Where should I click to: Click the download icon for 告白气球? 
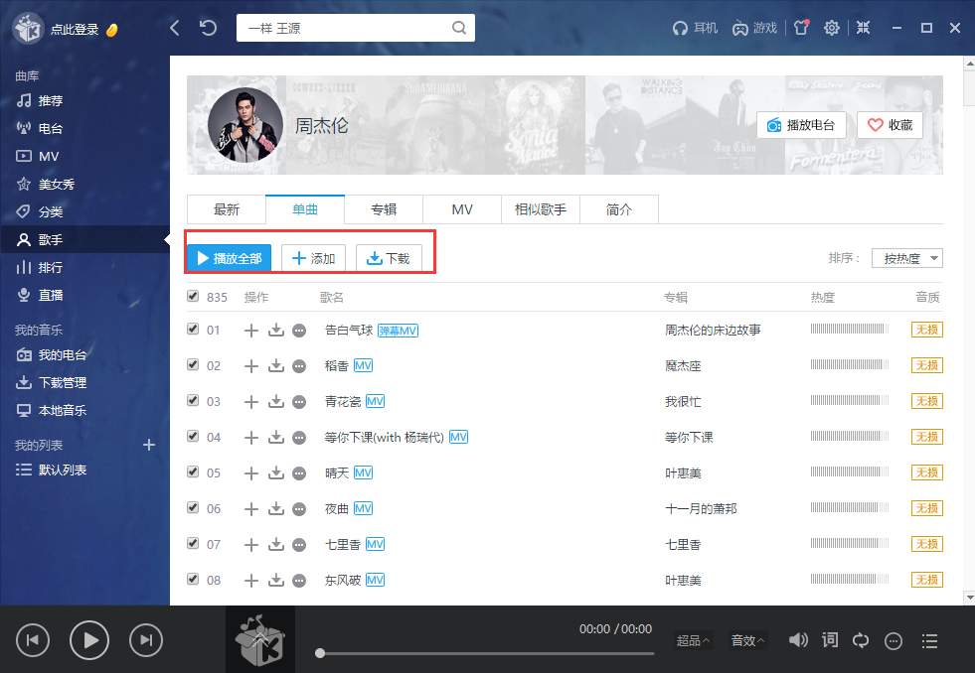pos(276,330)
